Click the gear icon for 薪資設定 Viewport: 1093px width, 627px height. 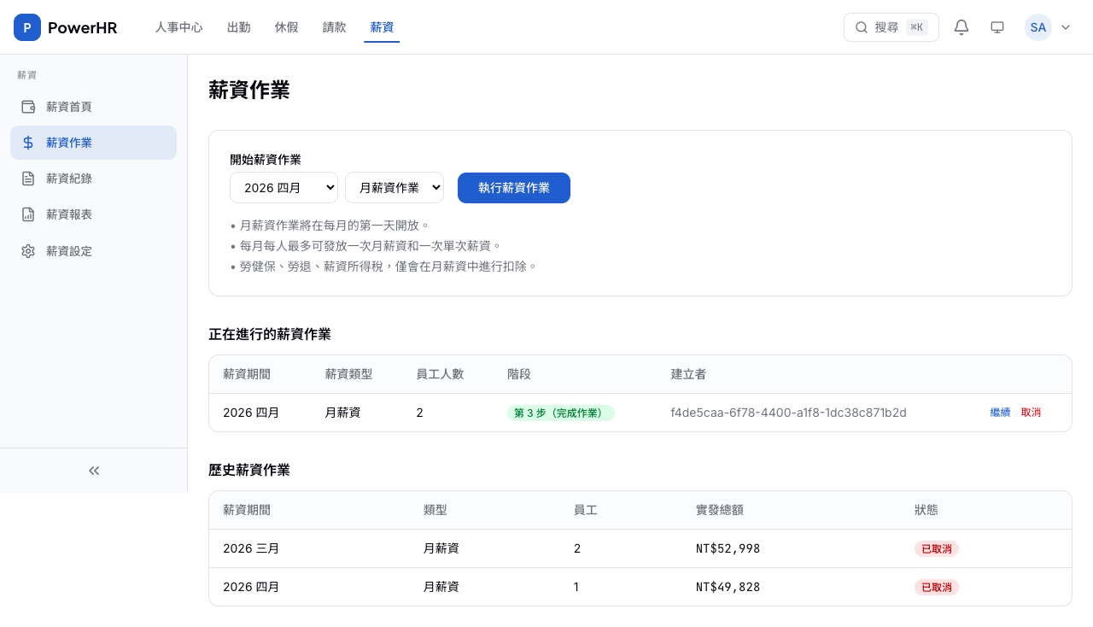(x=28, y=251)
